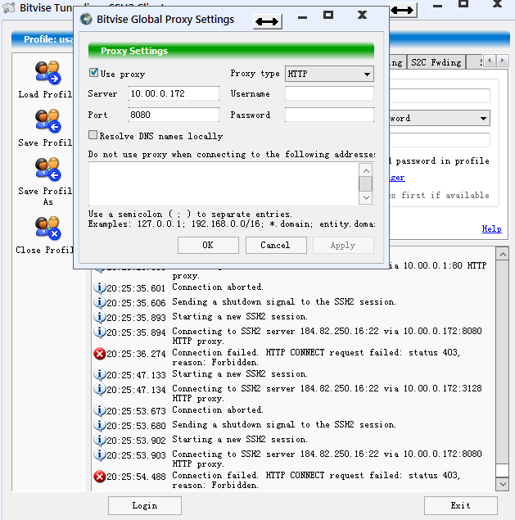Viewport: 515px width, 520px height.
Task: Click the info icon on the 20:25:35.893 log entry
Action: [x=100, y=318]
